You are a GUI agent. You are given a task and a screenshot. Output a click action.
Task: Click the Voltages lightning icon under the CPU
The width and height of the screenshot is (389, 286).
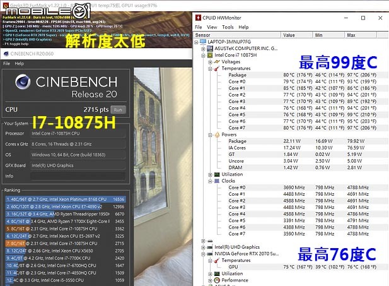tap(217, 62)
